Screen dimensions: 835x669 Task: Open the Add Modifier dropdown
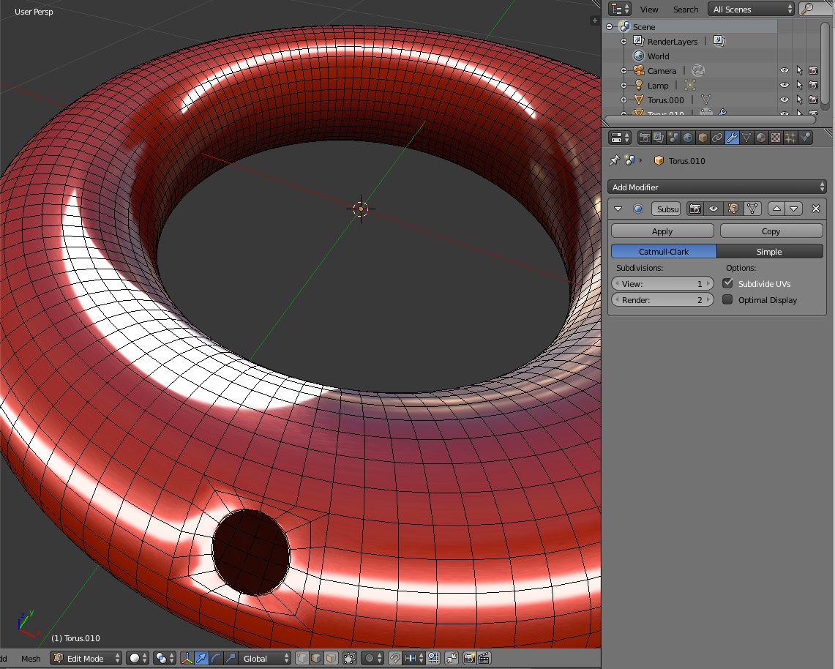point(717,187)
